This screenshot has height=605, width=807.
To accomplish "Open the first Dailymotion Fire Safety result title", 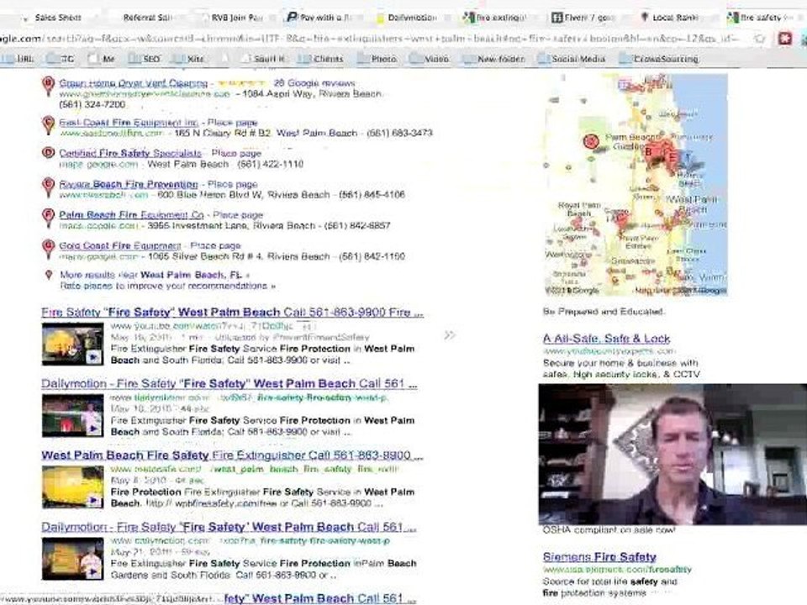I will pos(229,384).
